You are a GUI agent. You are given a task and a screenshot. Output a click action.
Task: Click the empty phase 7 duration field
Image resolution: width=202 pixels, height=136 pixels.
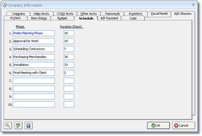click(69, 81)
